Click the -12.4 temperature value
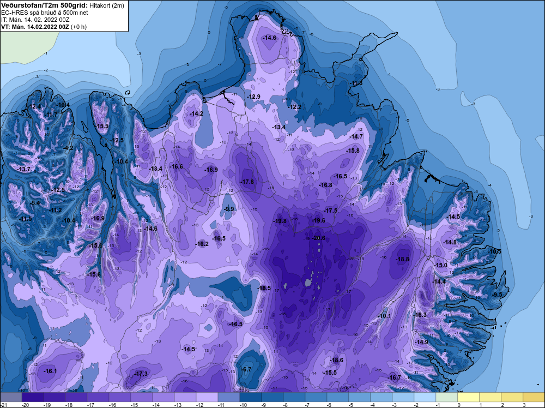Screen dimensions: 545x408 pyautogui.click(x=34, y=106)
